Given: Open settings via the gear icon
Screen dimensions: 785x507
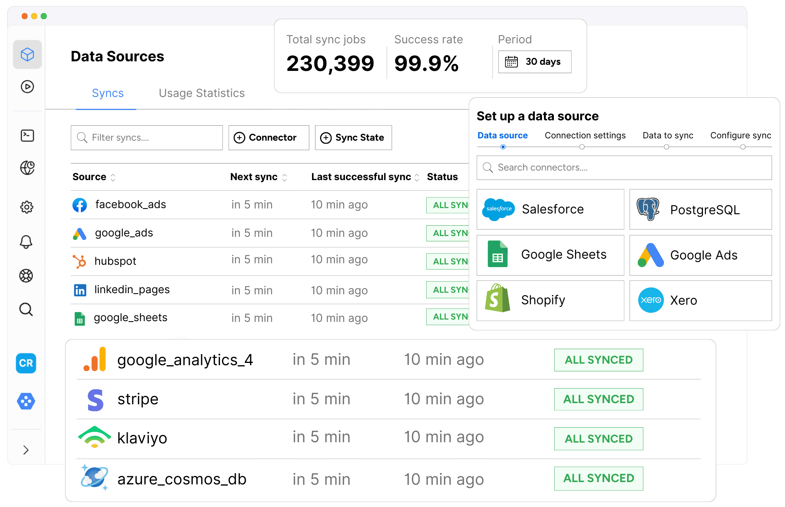Looking at the screenshot, I should click(x=27, y=207).
